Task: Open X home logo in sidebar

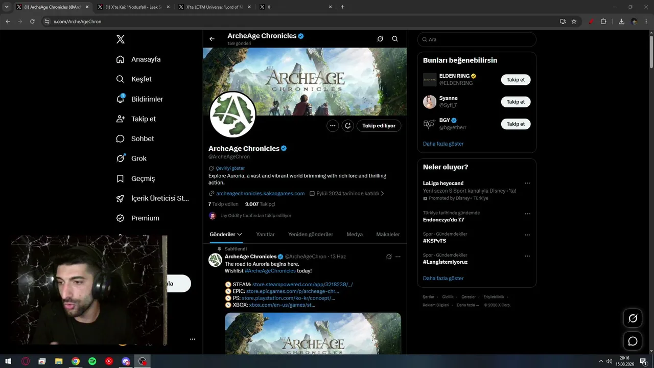Action: [121, 39]
